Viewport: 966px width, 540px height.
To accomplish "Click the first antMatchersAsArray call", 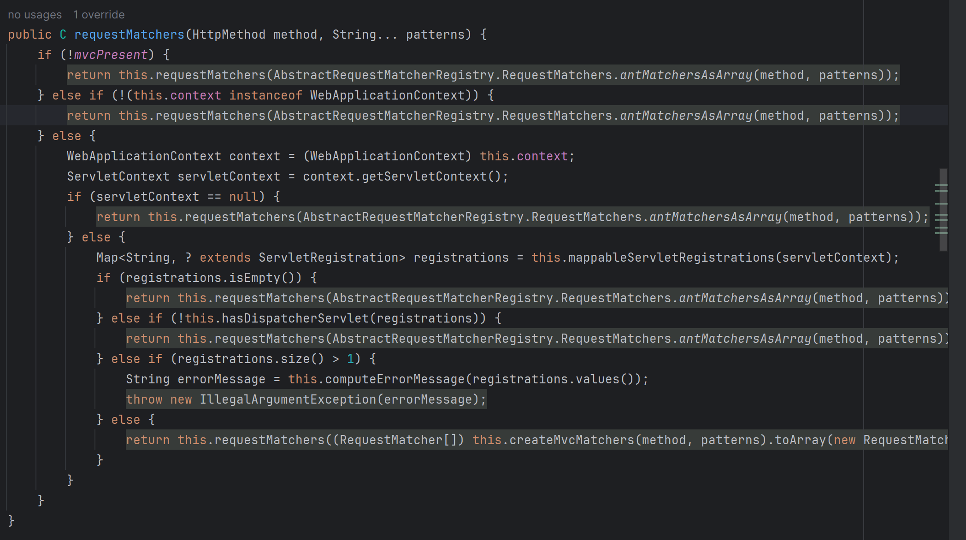I will (686, 75).
